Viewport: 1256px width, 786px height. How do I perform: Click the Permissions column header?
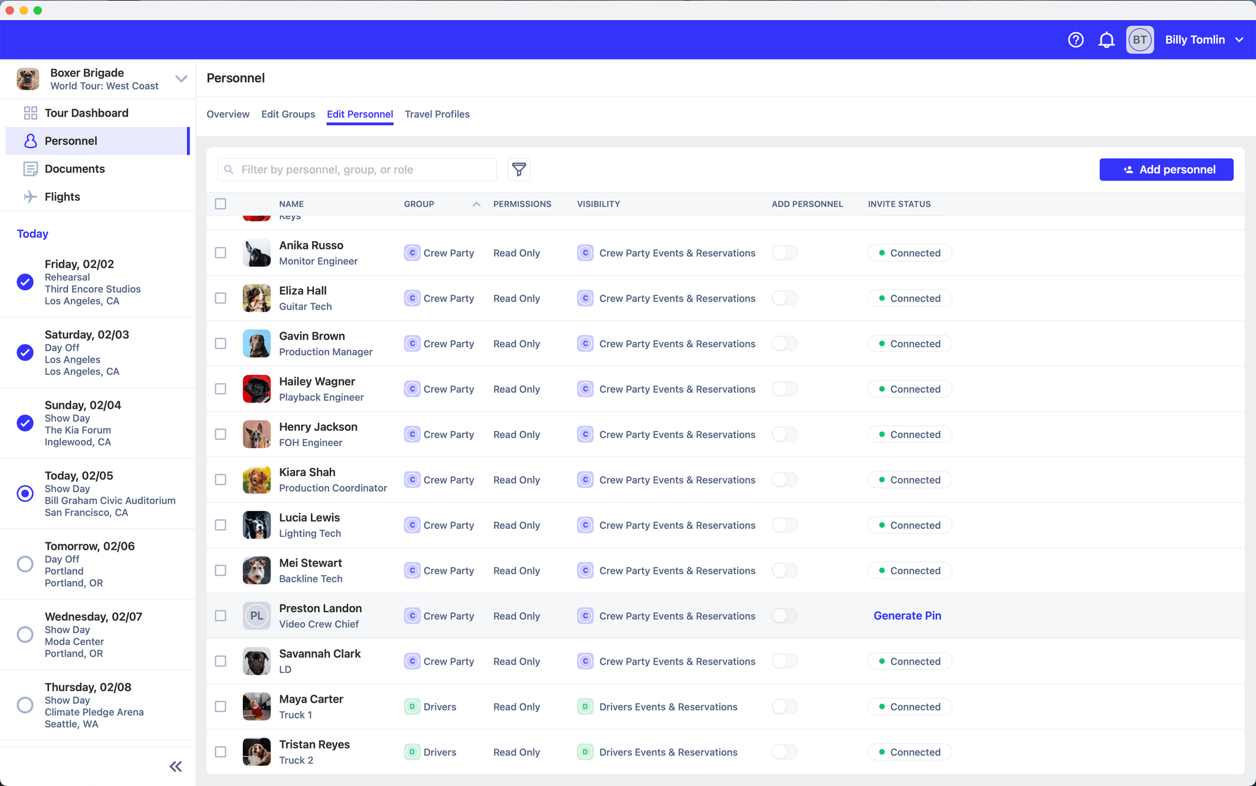[522, 204]
